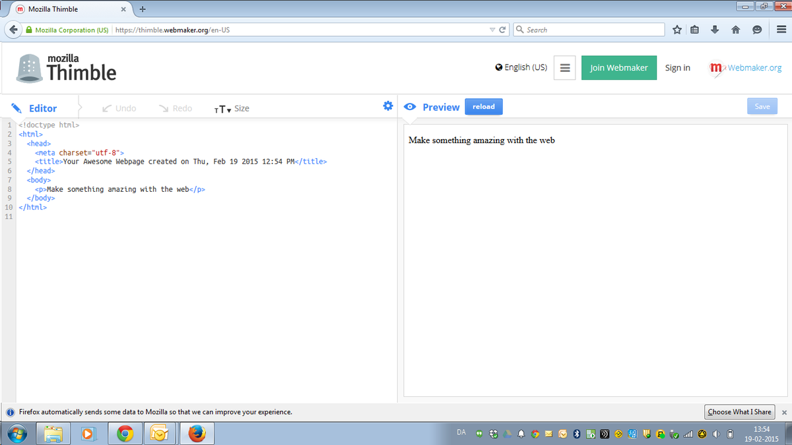Click the Dropbox tray icon
This screenshot has width=792, height=445.
(x=493, y=433)
